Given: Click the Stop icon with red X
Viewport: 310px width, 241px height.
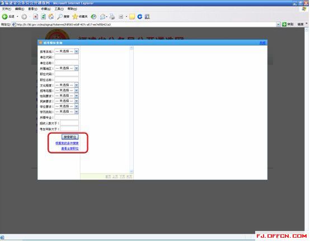Looking at the screenshot, I should pyautogui.click(x=36, y=17).
